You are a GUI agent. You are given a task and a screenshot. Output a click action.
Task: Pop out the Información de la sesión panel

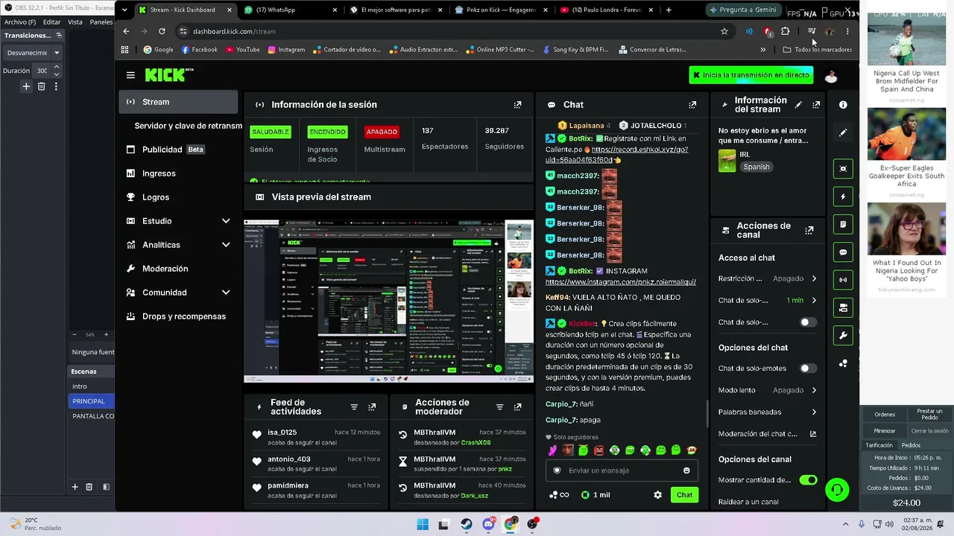point(517,105)
